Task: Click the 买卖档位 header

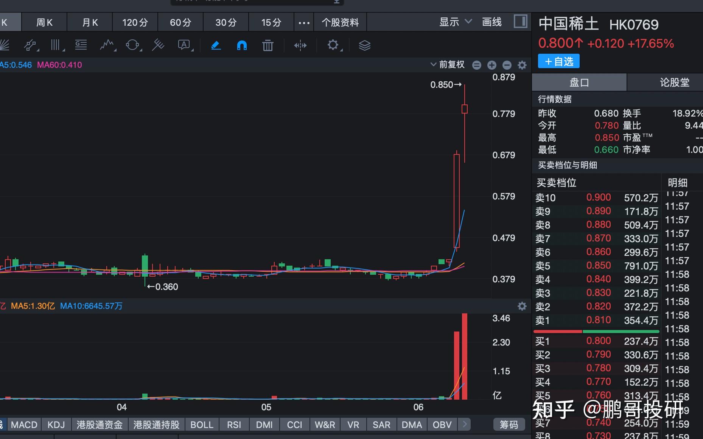Action: pos(556,183)
